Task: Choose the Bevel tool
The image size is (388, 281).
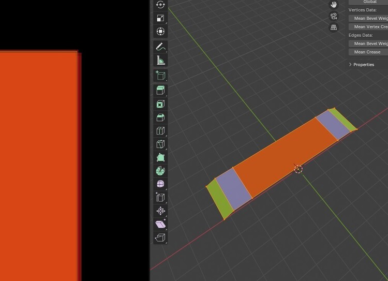Action: tap(160, 117)
